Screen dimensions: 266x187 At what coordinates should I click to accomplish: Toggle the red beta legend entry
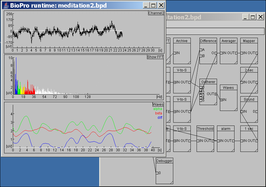click(x=158, y=113)
